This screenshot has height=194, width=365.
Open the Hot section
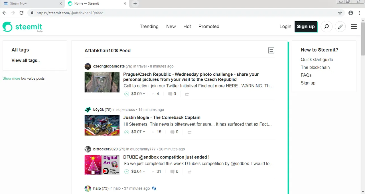(187, 26)
